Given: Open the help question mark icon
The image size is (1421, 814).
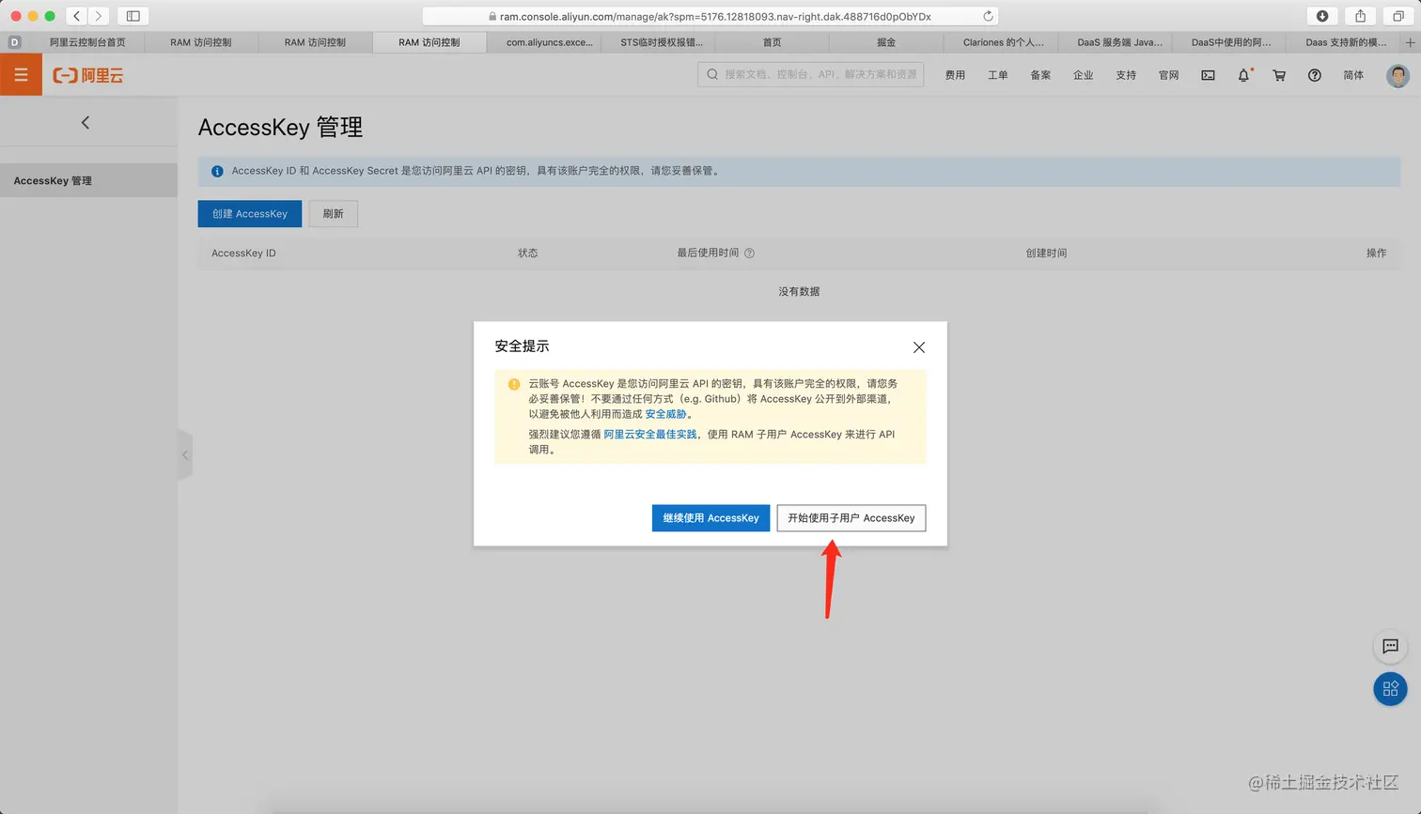Looking at the screenshot, I should point(1315,75).
